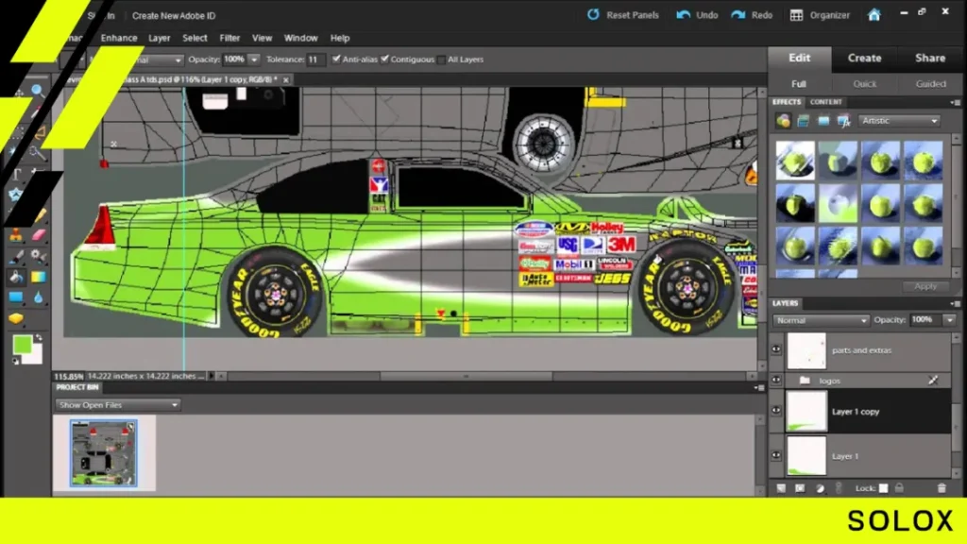Click the green foreground color swatch

(x=23, y=345)
